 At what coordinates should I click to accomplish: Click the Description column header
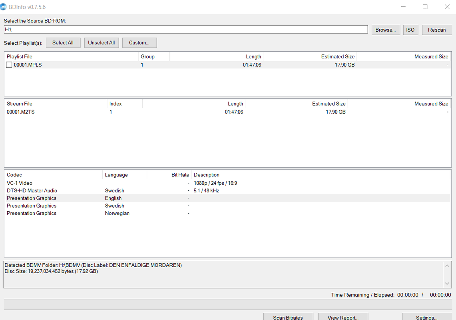(321, 175)
